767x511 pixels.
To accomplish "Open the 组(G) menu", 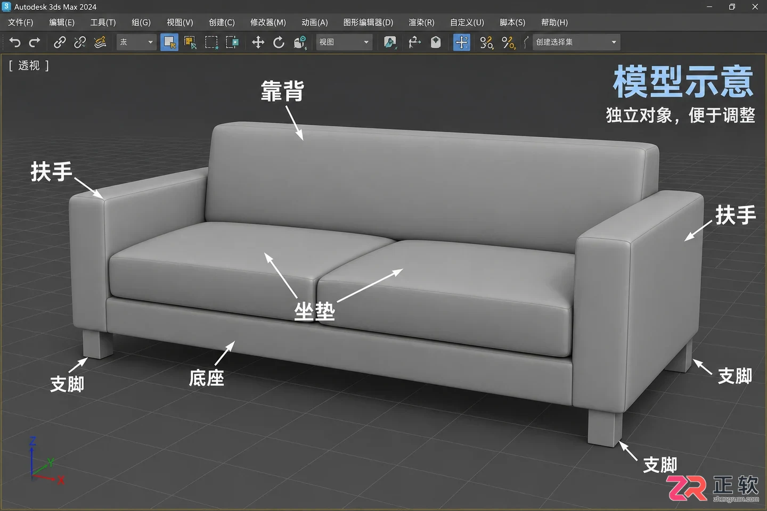I will click(141, 22).
